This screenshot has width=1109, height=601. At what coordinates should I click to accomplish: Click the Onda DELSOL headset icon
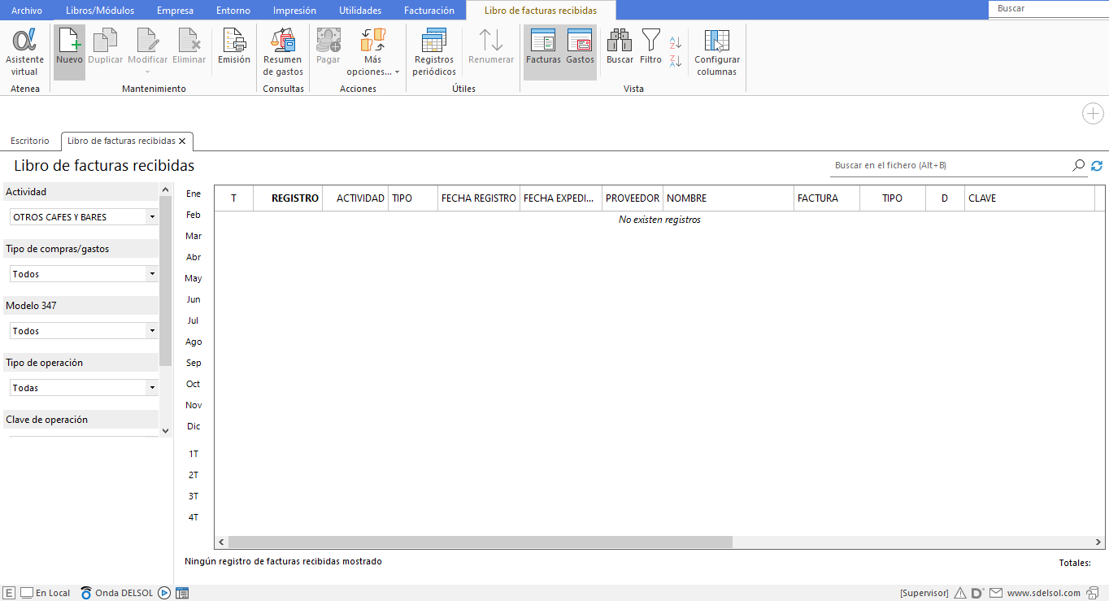click(86, 593)
